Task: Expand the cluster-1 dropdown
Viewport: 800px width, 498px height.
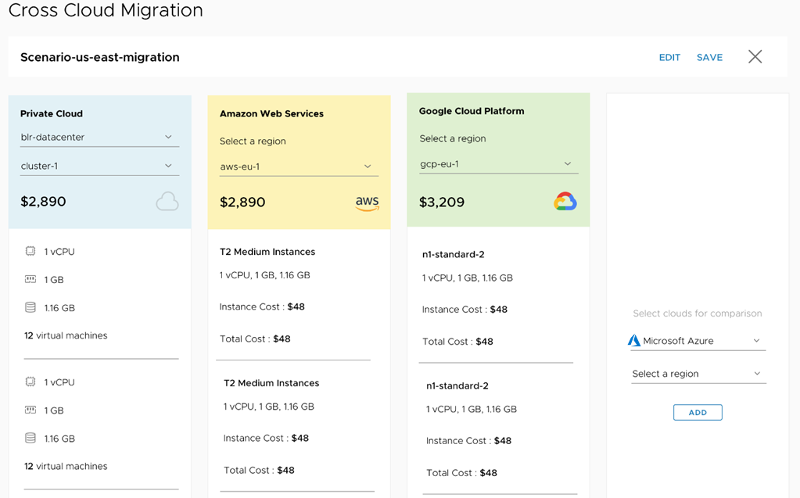Action: [99, 166]
